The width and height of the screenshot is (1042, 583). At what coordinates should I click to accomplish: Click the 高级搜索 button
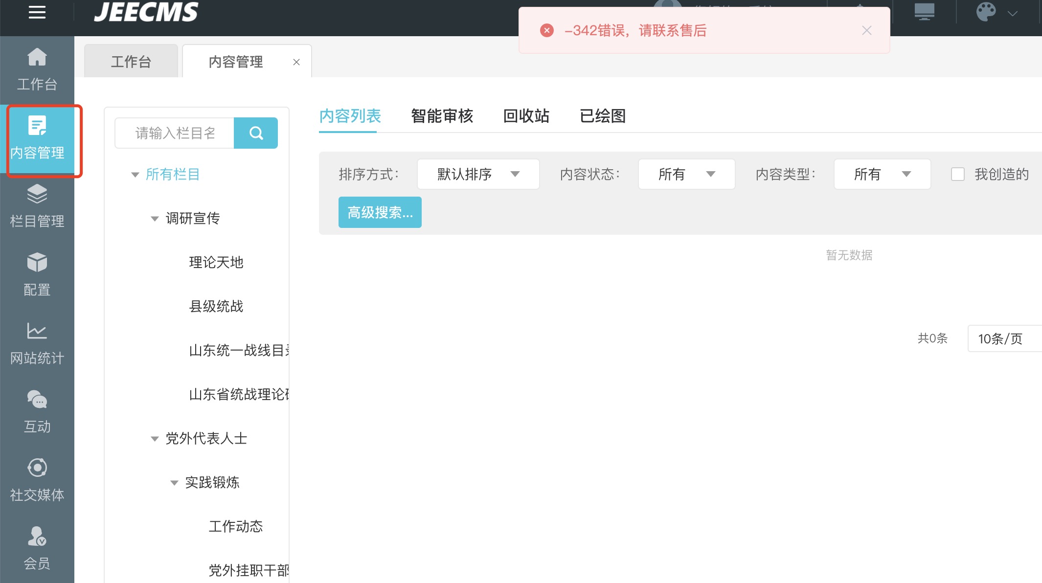tap(380, 212)
